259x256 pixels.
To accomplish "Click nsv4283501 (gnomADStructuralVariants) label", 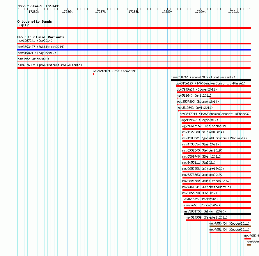I will coord(214,138).
